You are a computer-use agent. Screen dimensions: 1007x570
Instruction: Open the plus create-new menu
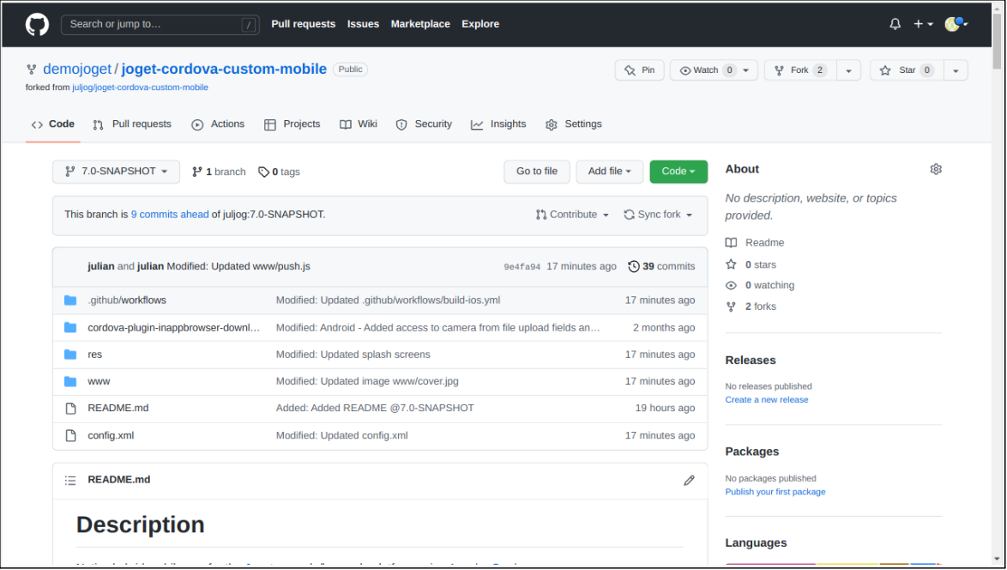tap(923, 24)
